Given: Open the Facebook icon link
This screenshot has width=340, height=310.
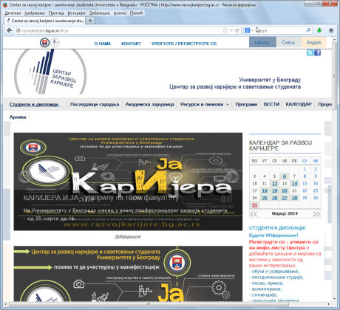Looking at the screenshot, I should coord(317,52).
